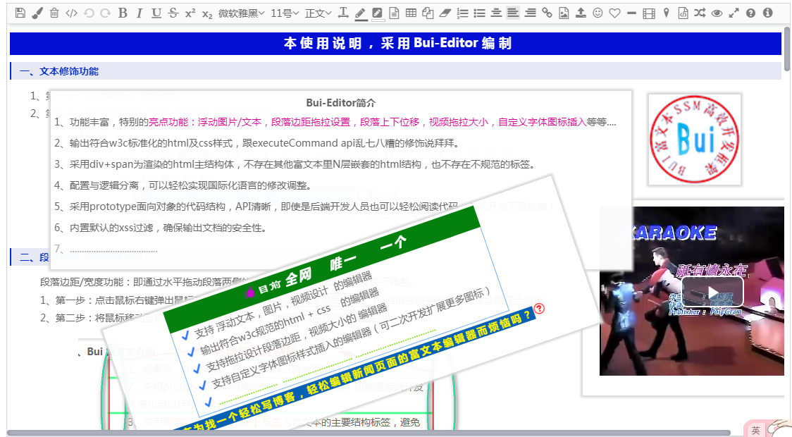792x437 pixels.
Task: Select the eraser clear-format icon
Action: point(445,13)
